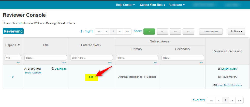The image size is (250, 107).
Task: Show 25 results per page
Action: pos(149,32)
